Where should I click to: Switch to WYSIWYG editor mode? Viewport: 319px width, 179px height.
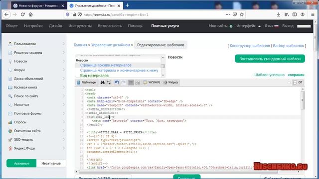pyautogui.click(x=152, y=83)
